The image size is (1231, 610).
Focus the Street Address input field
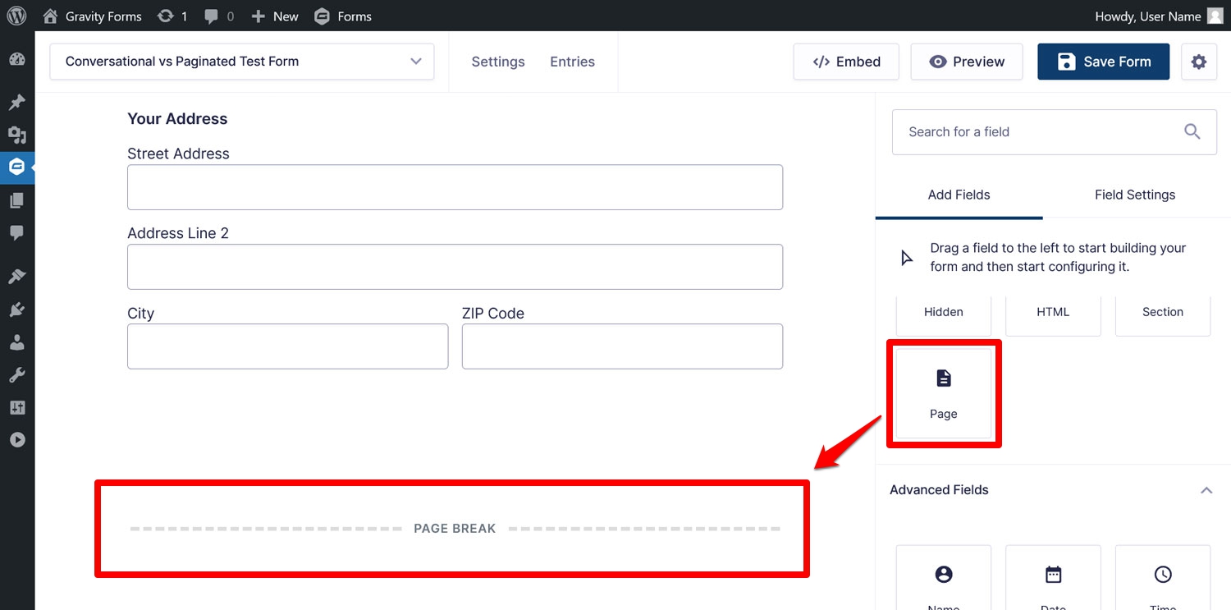(x=455, y=187)
